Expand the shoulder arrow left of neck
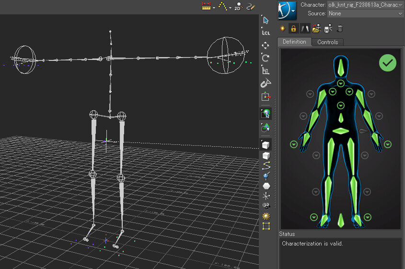The image size is (405, 269). coord(333,92)
